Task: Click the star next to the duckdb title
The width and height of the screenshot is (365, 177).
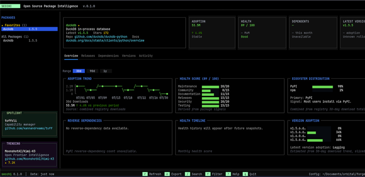Action: 79,25
